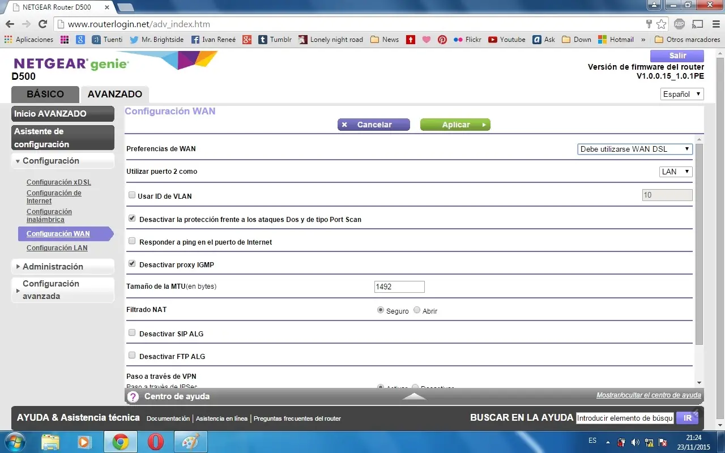The image size is (725, 453).
Task: Open the Otros marcadores folder
Action: click(687, 40)
